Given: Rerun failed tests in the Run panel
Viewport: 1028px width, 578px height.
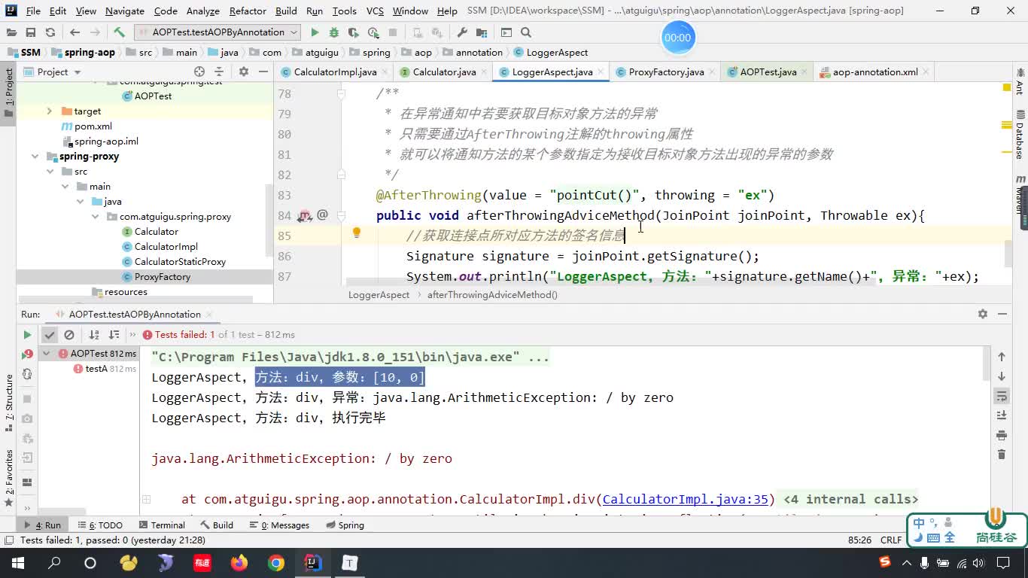Looking at the screenshot, I should (27, 354).
